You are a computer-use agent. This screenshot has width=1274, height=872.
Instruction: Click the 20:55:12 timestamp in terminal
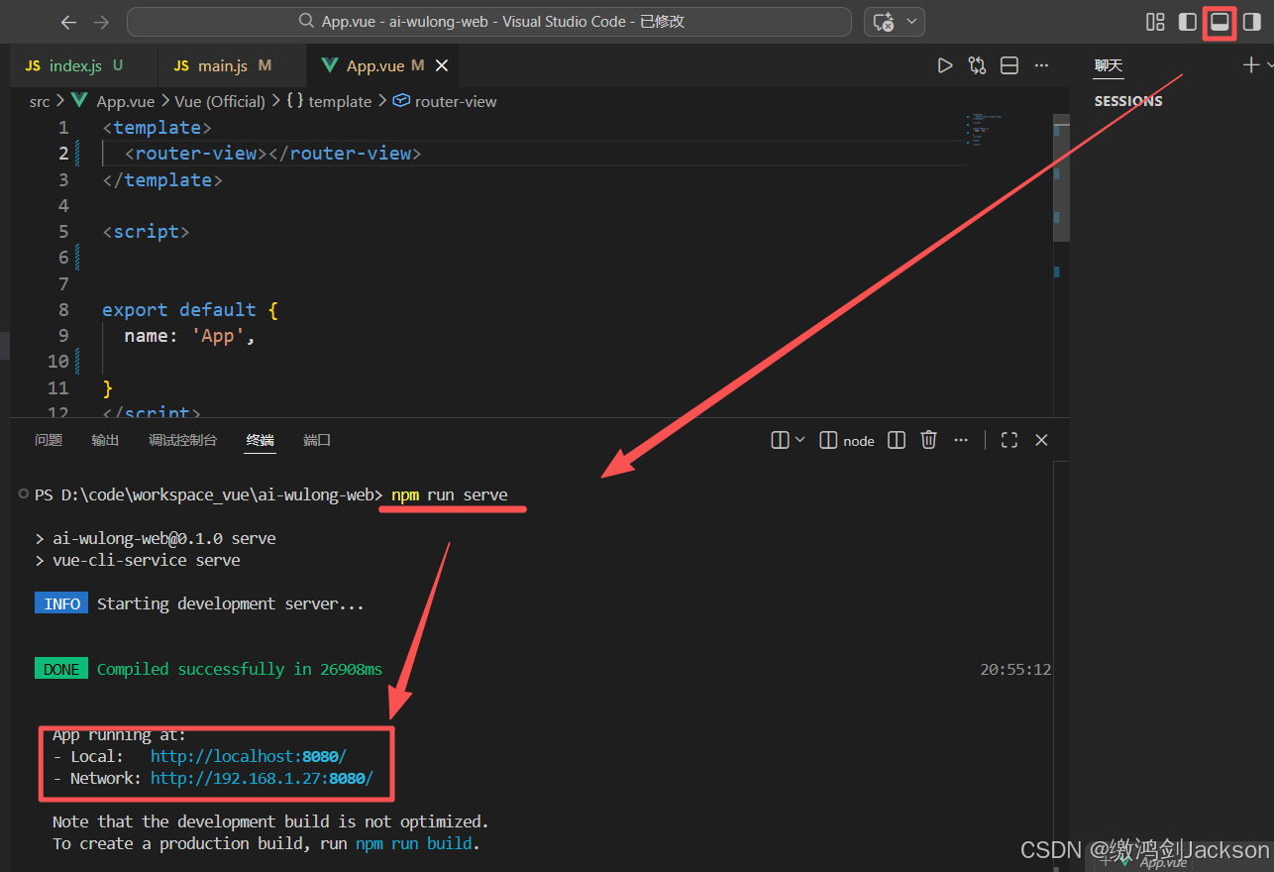(x=1015, y=669)
